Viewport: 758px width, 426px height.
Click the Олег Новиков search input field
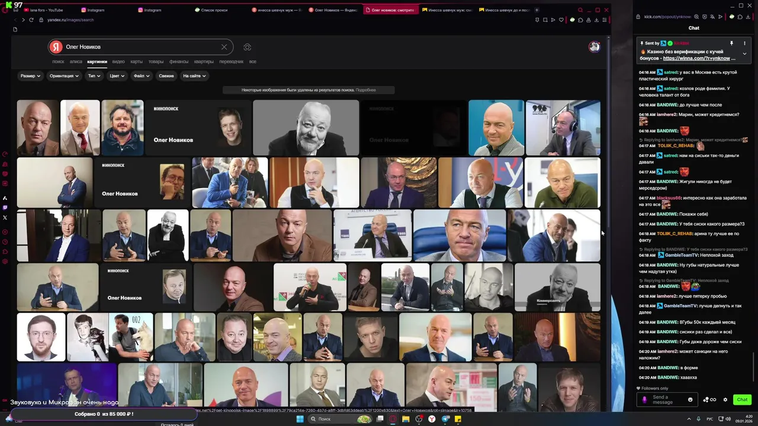click(x=140, y=47)
